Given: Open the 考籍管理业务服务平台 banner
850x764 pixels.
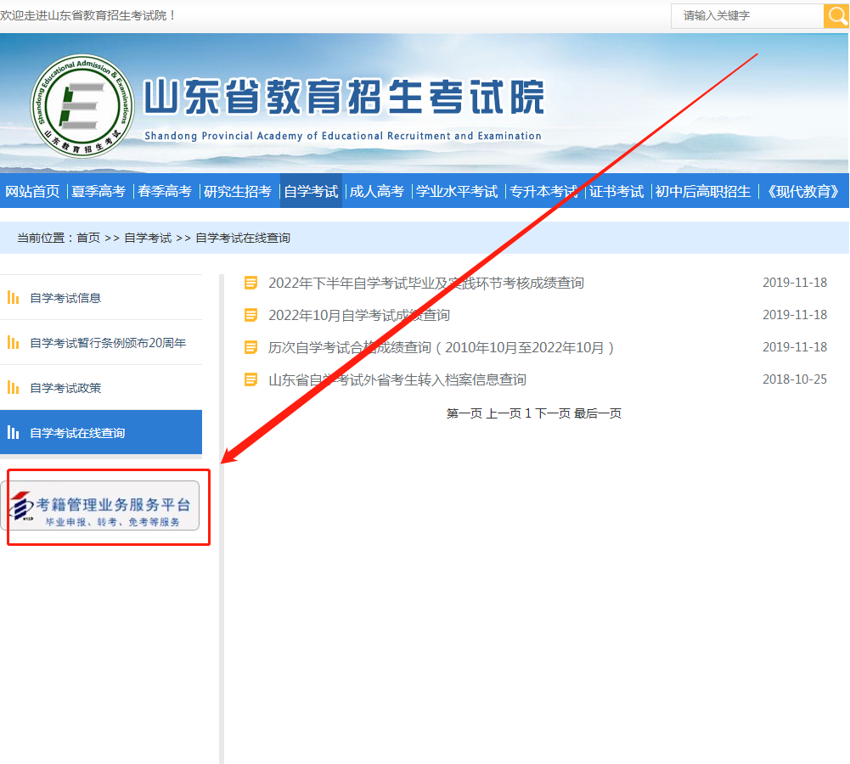Looking at the screenshot, I should pyautogui.click(x=106, y=508).
